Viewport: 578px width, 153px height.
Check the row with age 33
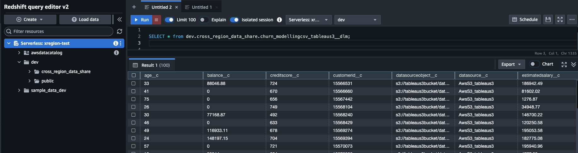133,83
